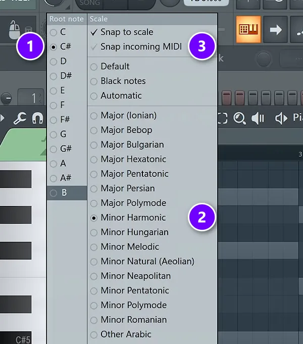Select the bracket selection tool icon
Viewport: 303px width, 344px height.
(x=223, y=118)
